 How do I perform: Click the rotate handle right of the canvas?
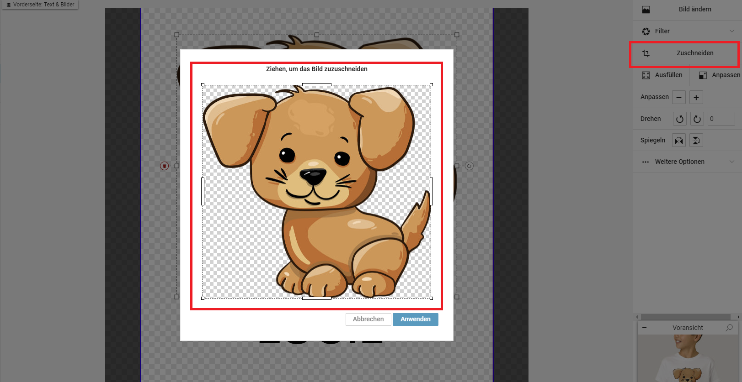(469, 166)
